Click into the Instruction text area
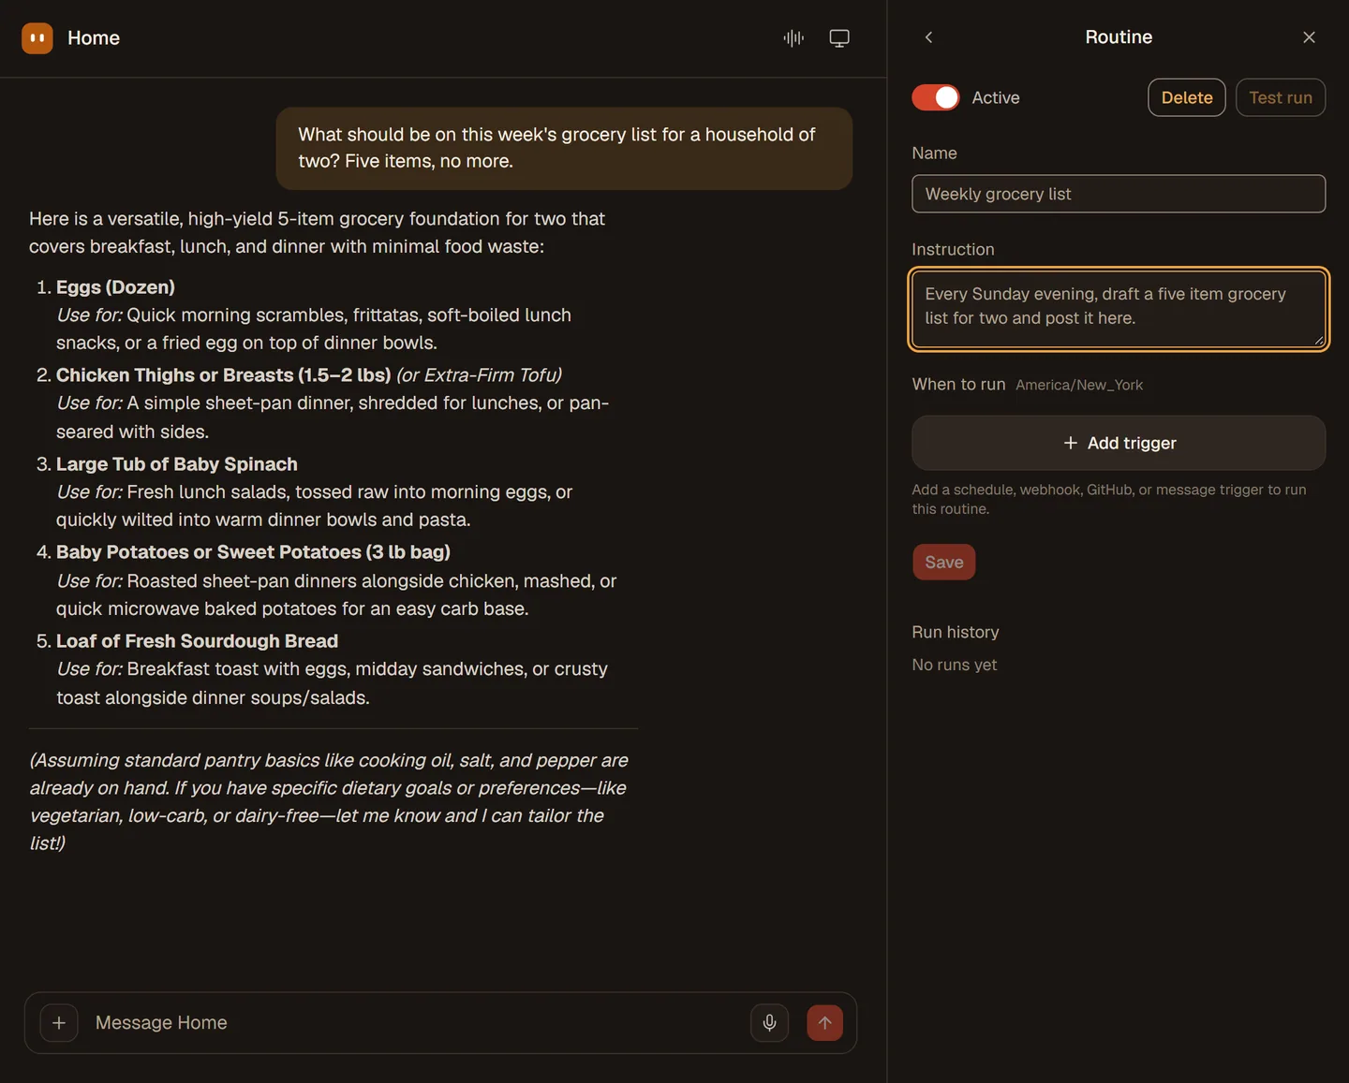1349x1083 pixels. 1119,309
